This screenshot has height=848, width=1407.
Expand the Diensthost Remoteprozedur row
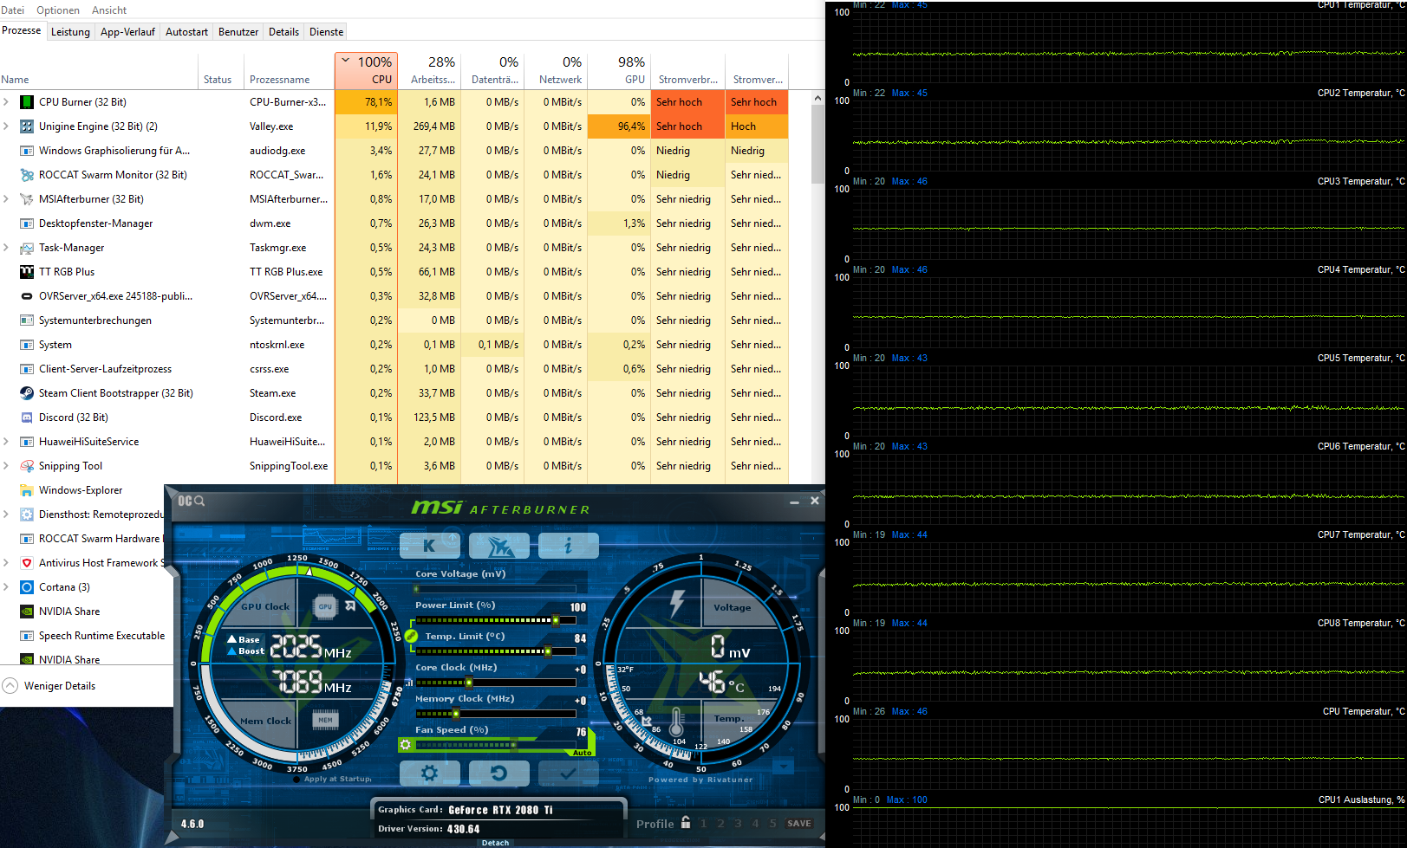[7, 515]
